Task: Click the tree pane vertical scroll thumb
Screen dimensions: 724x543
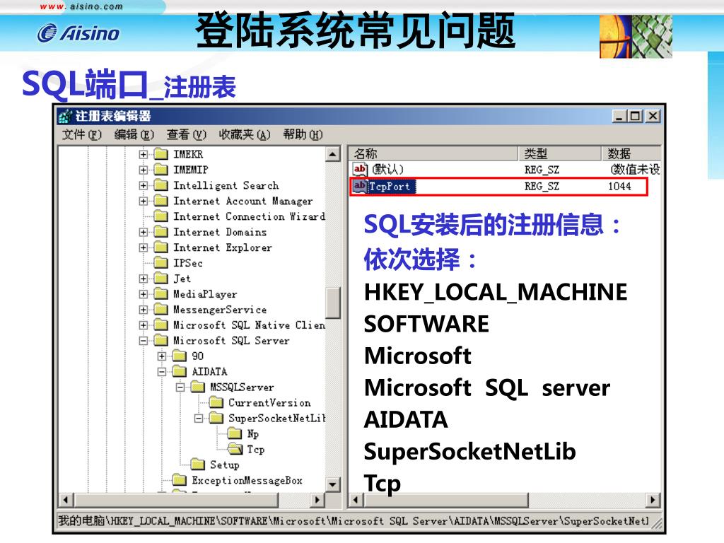Action: tap(333, 303)
